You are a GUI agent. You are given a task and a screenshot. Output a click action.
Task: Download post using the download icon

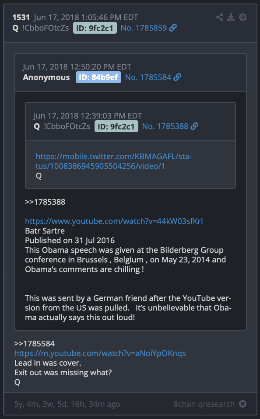[x=231, y=17]
